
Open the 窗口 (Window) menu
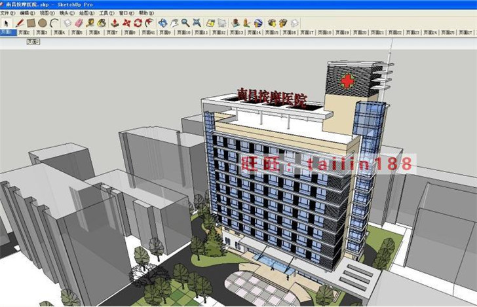tap(126, 13)
